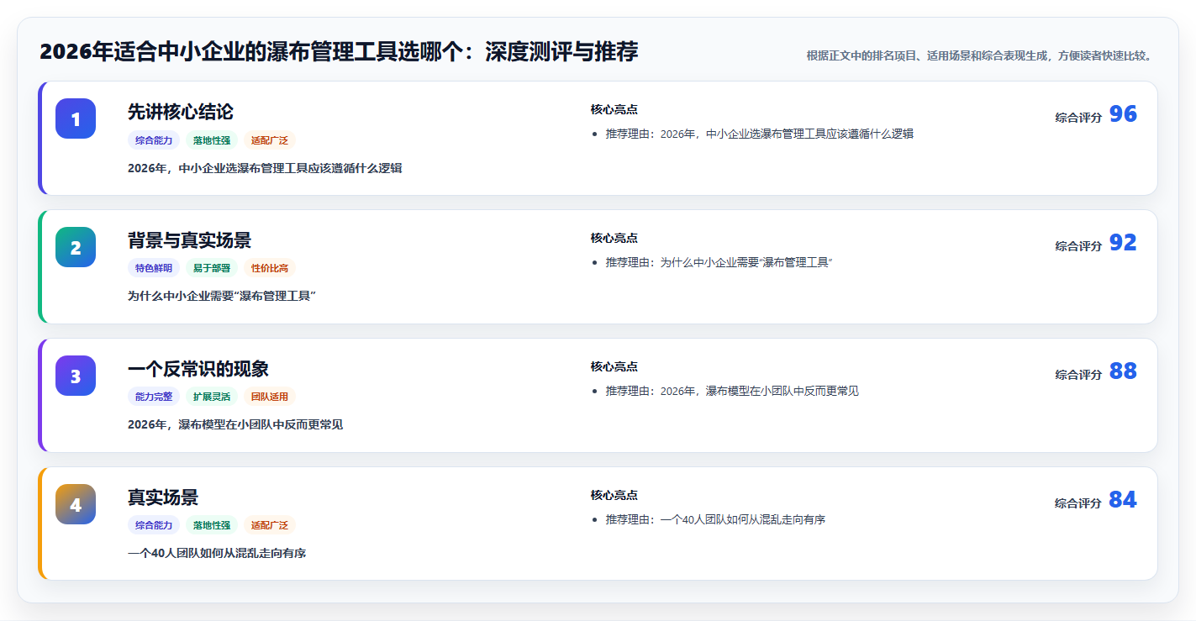The image size is (1196, 621).
Task: Click bold summary 2026年，瀑布模型在小团队中反而更常见
Action: (235, 424)
